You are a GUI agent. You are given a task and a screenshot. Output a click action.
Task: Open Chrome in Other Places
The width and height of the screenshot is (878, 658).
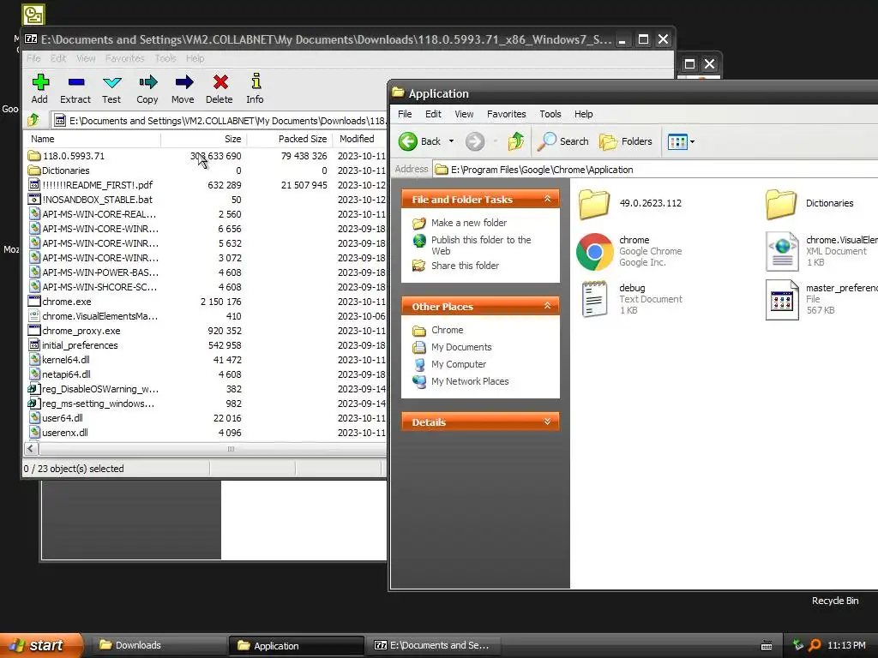pos(447,330)
